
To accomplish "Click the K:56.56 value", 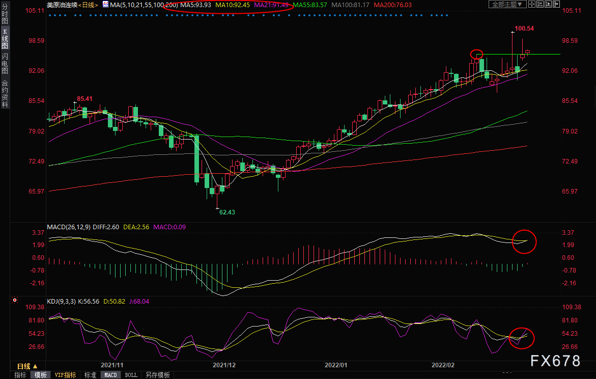I will pyautogui.click(x=89, y=302).
